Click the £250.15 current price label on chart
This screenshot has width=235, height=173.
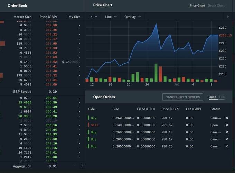pos(225,35)
